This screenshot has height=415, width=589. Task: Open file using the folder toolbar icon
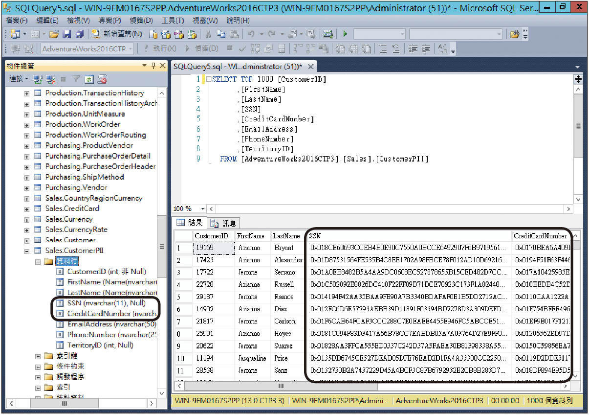pos(54,34)
